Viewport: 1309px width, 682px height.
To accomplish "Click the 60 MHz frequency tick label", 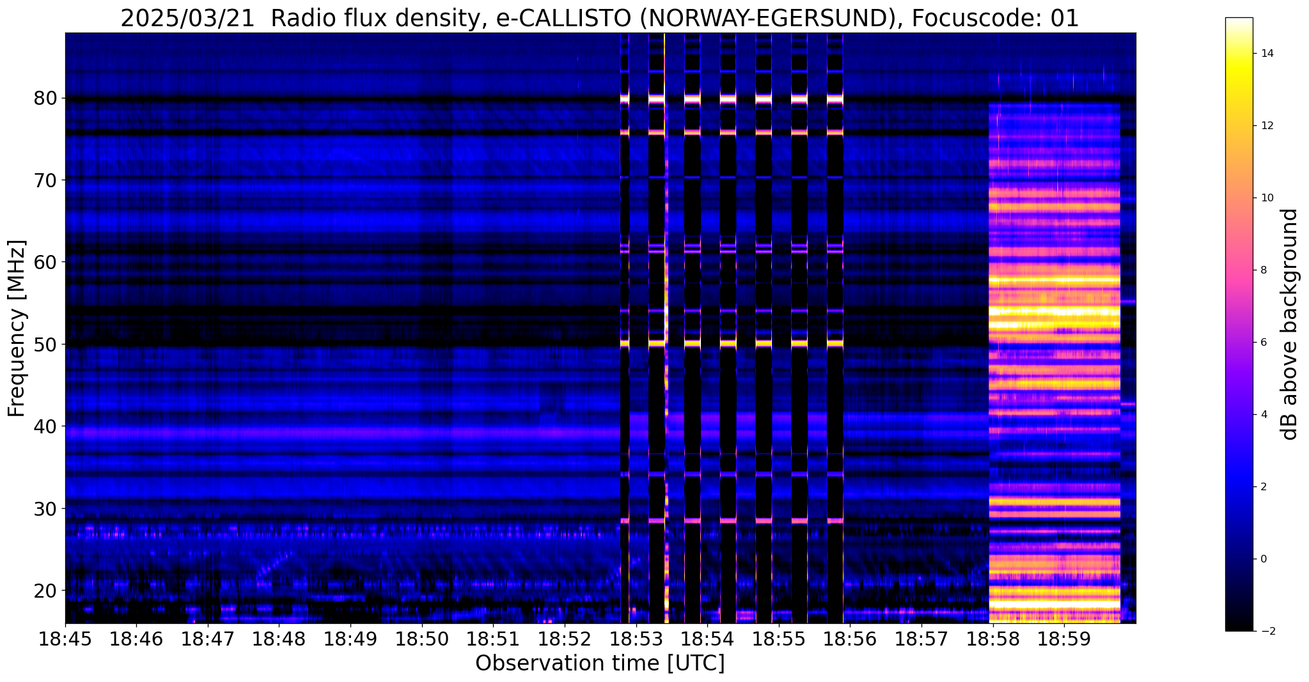I will [x=45, y=262].
